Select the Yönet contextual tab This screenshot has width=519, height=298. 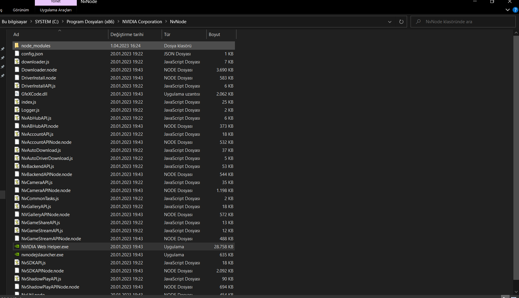(56, 2)
